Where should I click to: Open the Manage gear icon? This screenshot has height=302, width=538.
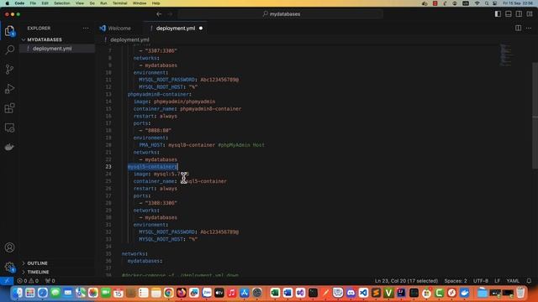(x=9, y=267)
